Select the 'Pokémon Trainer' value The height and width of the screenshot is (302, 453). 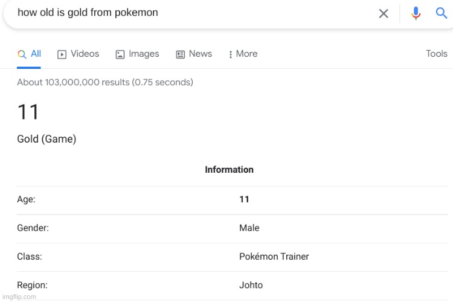coord(274,257)
